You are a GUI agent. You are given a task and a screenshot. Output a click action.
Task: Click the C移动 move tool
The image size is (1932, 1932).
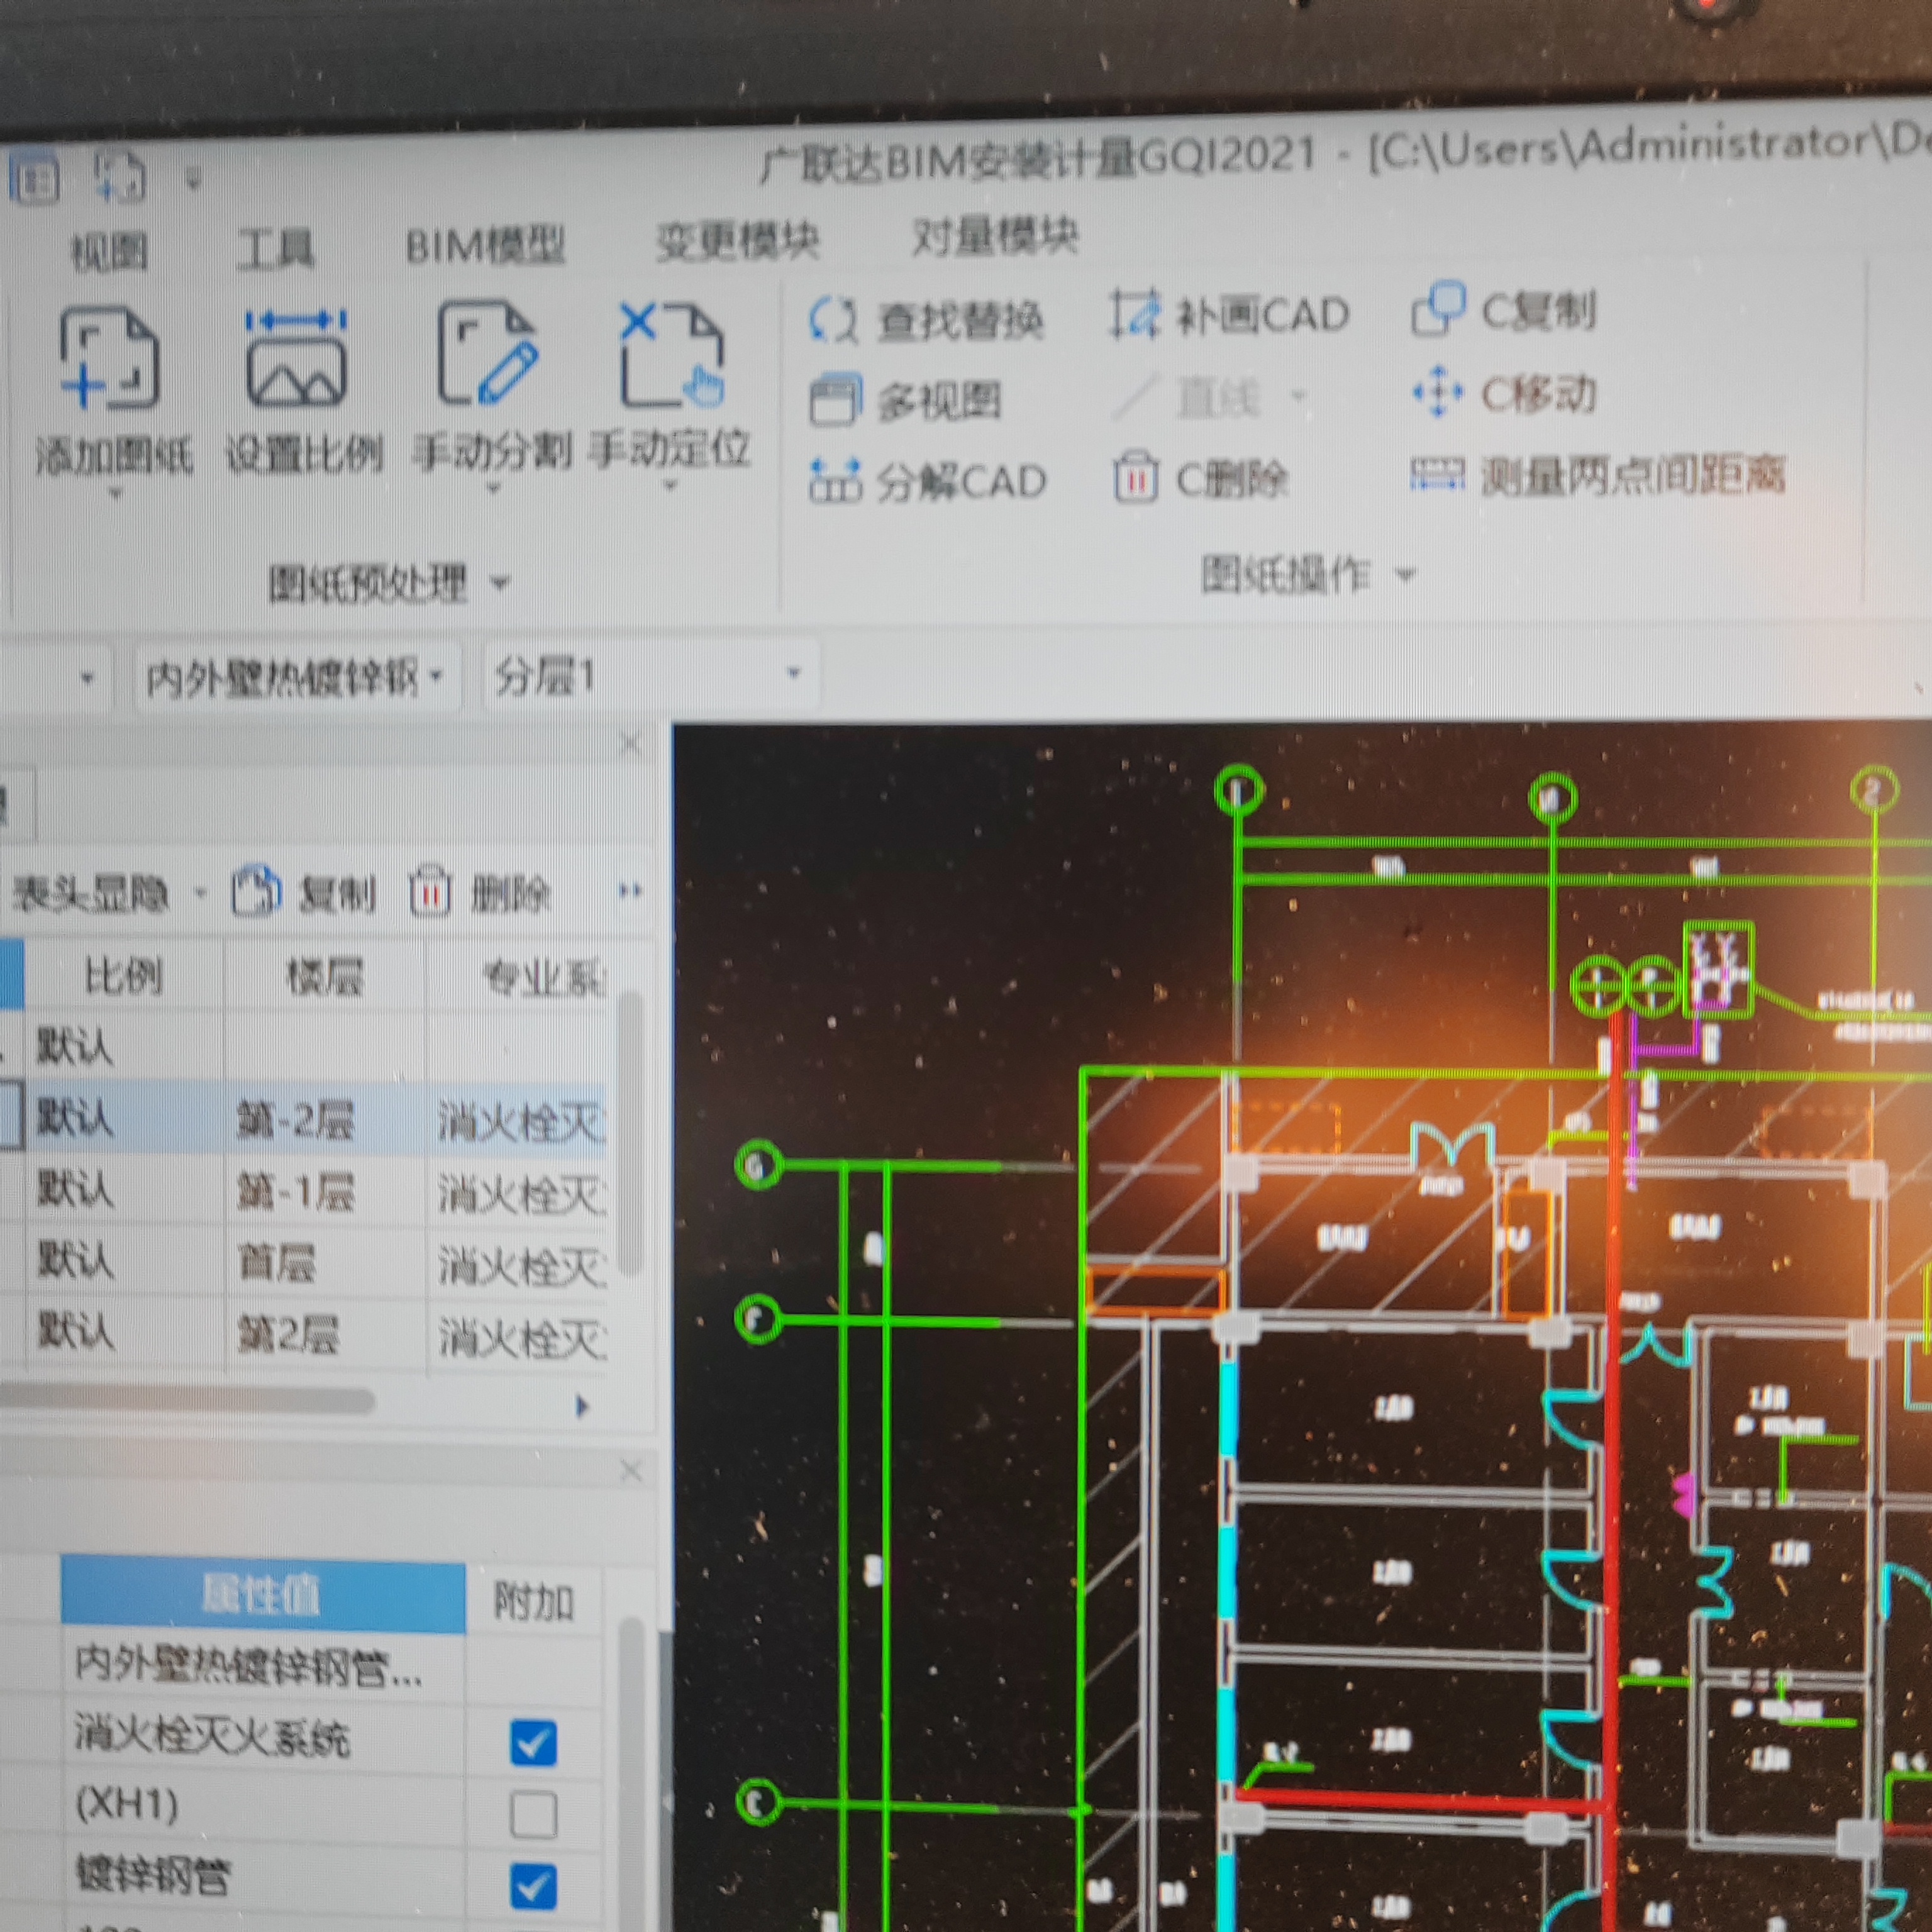(x=1504, y=393)
